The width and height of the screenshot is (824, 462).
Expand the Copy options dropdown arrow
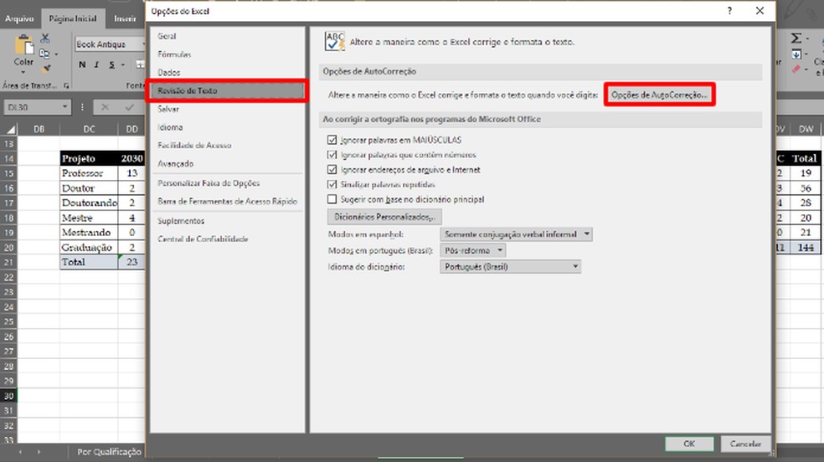pos(56,54)
